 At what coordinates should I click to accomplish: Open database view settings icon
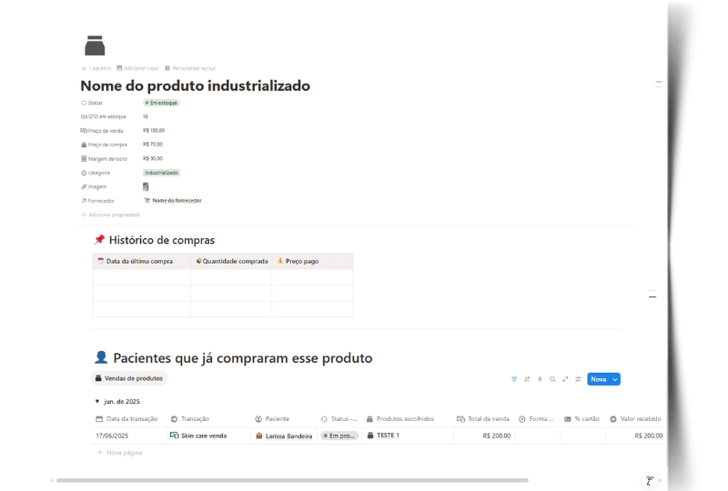(578, 379)
